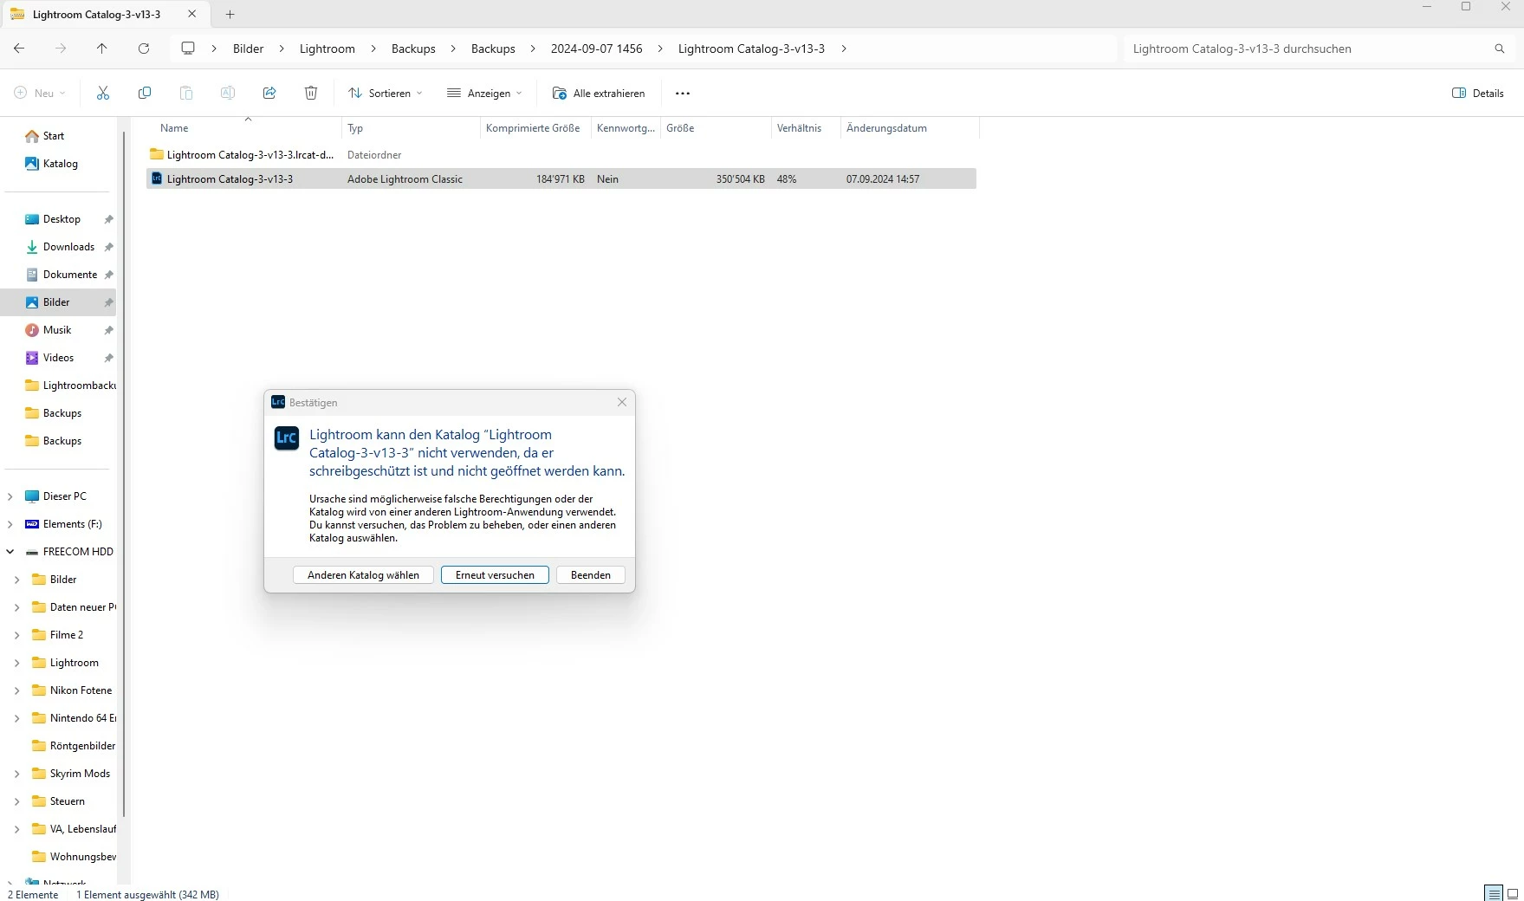The width and height of the screenshot is (1524, 901).
Task: Sort by Komprimierte Größe column header
Action: coord(533,128)
